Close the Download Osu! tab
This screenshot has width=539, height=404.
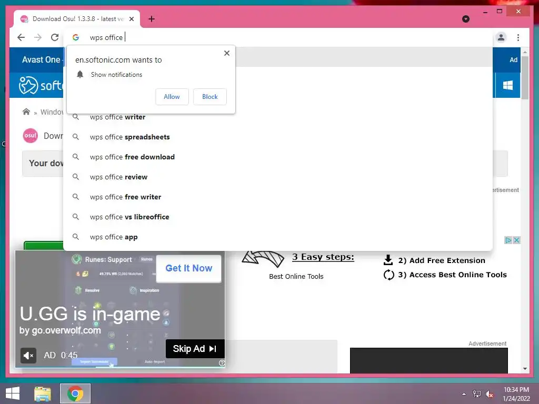coord(131,19)
